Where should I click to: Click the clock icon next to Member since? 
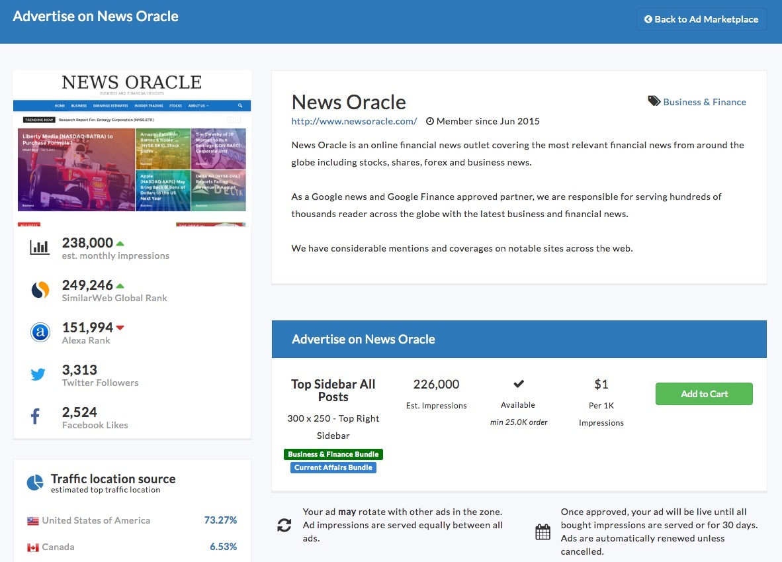click(x=430, y=121)
